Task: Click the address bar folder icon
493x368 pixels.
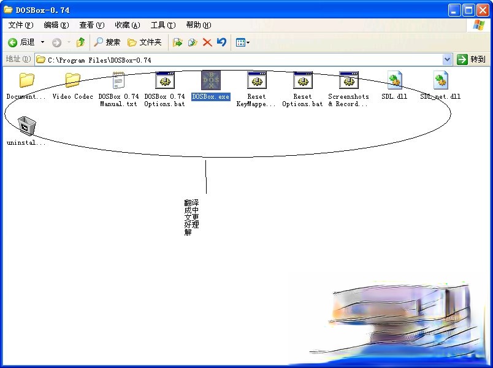Action: tap(40, 59)
